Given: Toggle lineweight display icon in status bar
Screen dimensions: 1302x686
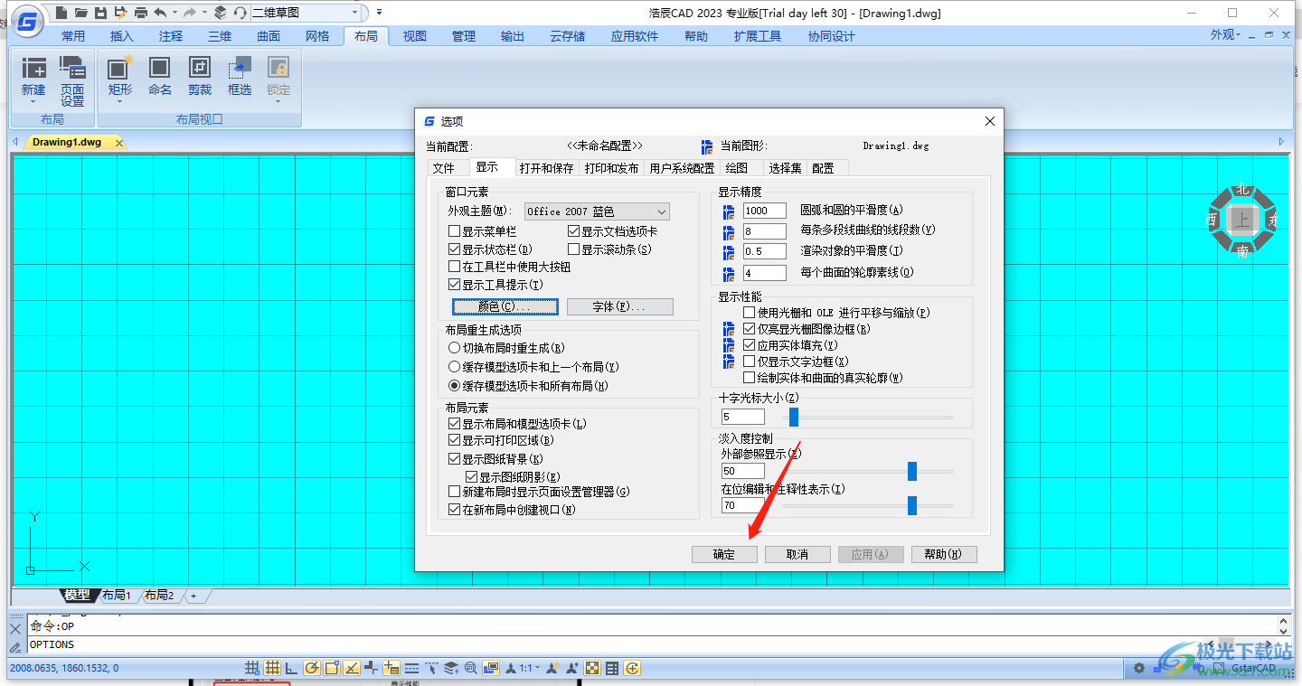Looking at the screenshot, I should pyautogui.click(x=411, y=668).
